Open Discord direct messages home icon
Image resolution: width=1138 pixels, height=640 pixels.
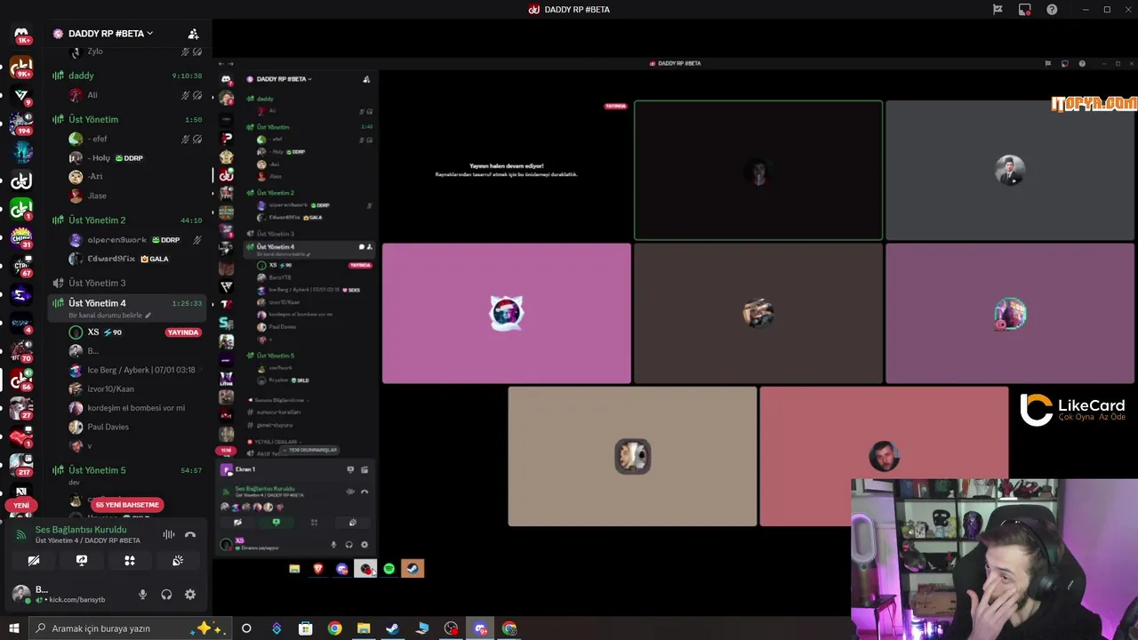[x=21, y=34]
